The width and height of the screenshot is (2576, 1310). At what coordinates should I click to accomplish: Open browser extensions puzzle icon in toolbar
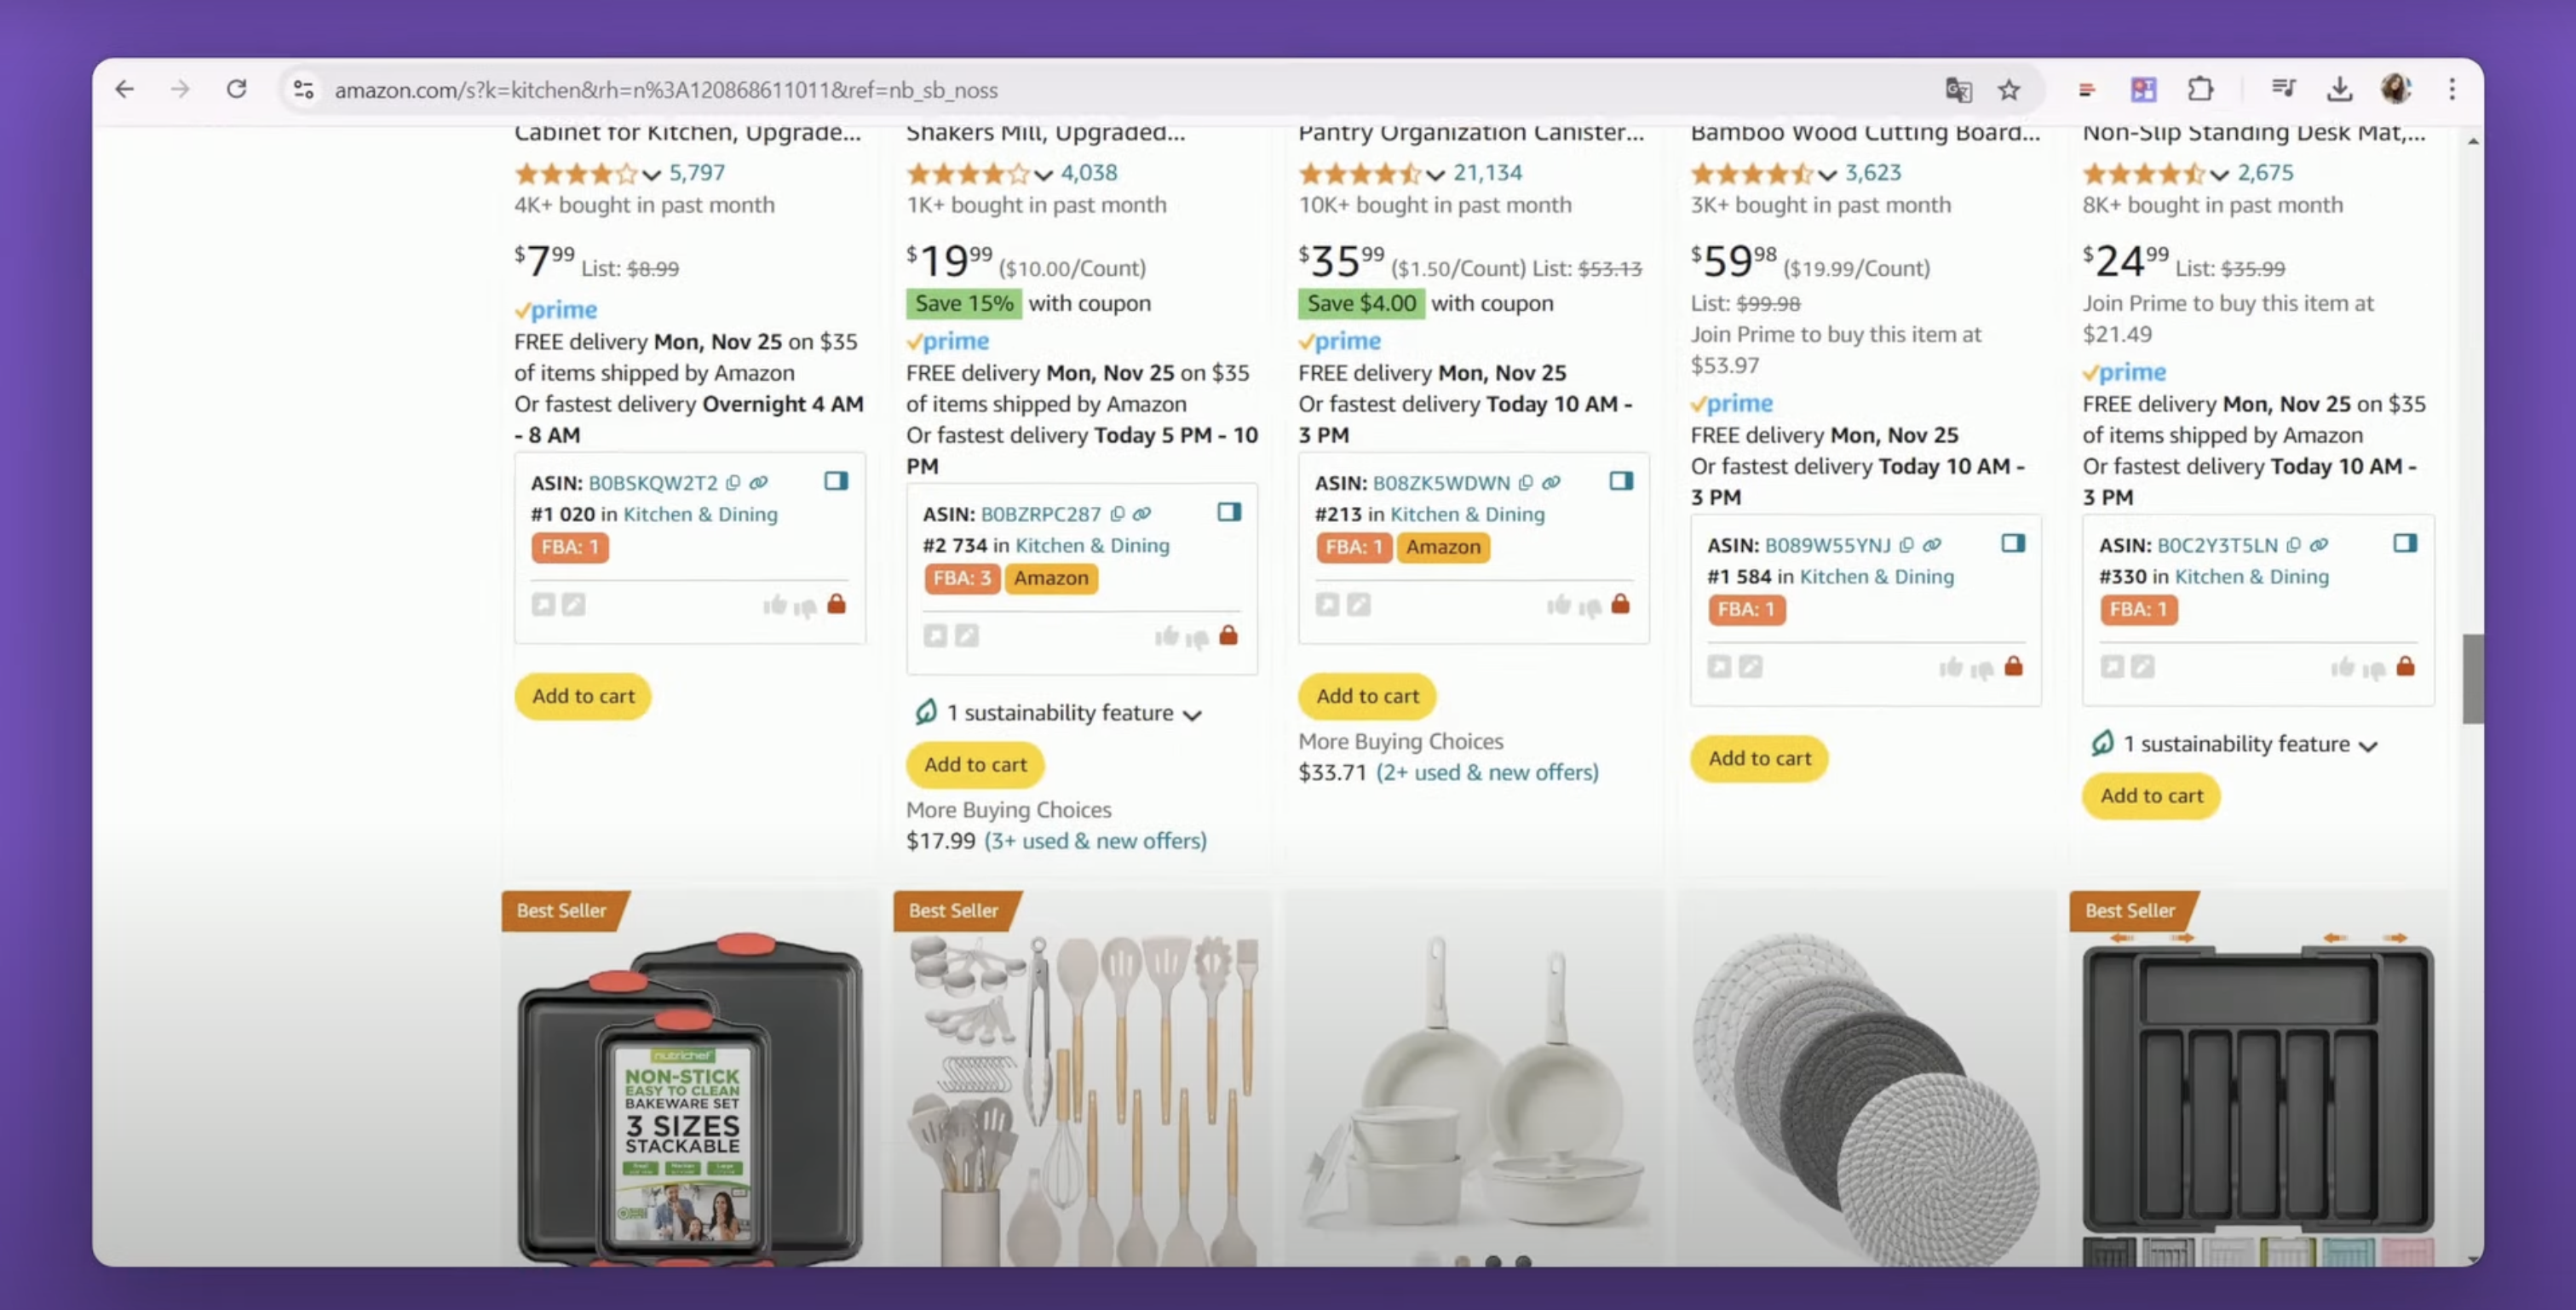2200,89
